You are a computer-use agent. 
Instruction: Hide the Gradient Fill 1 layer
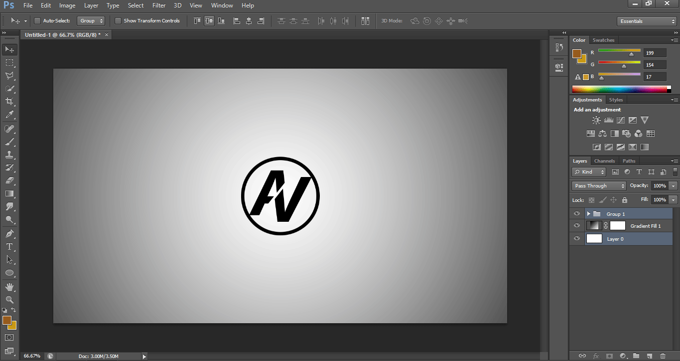(x=576, y=225)
